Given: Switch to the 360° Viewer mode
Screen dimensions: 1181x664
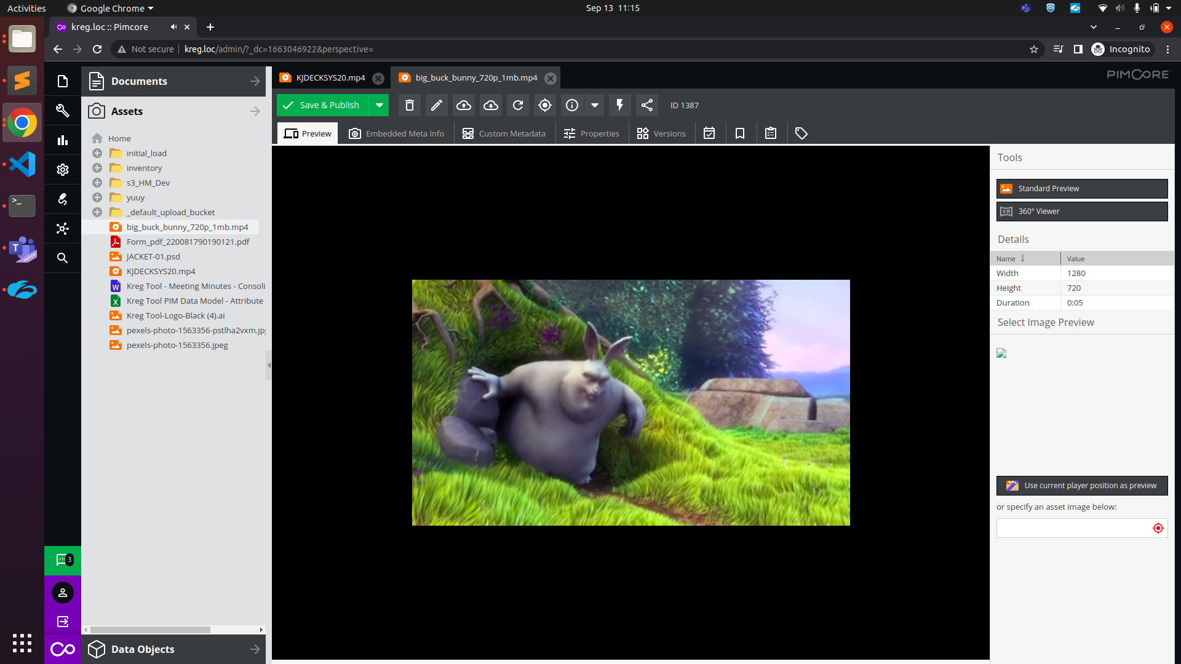Looking at the screenshot, I should [1081, 211].
